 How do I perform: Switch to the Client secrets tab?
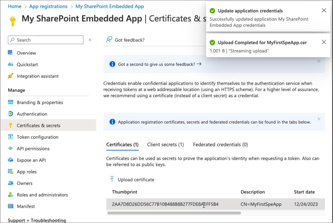click(x=165, y=144)
